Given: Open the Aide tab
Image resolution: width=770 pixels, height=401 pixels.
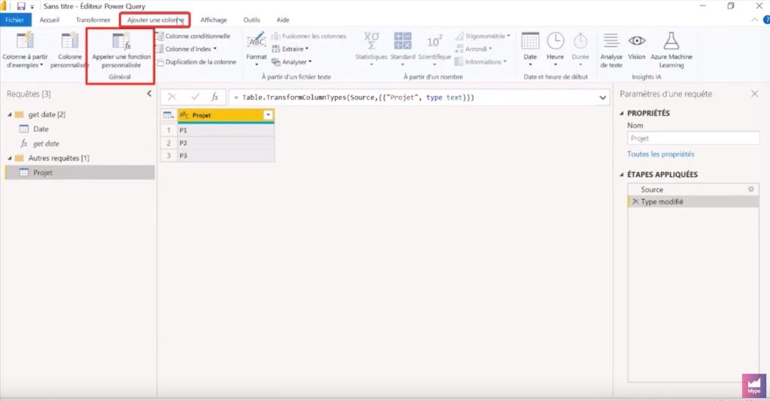Looking at the screenshot, I should 283,20.
